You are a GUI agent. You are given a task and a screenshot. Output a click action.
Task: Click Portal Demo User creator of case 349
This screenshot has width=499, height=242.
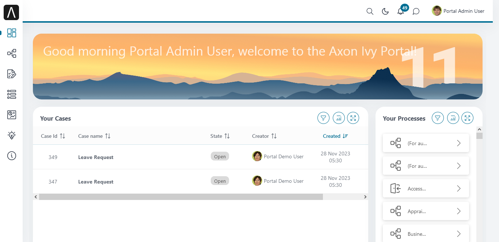(278, 156)
